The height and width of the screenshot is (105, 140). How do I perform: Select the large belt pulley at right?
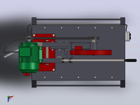pos(93,38)
